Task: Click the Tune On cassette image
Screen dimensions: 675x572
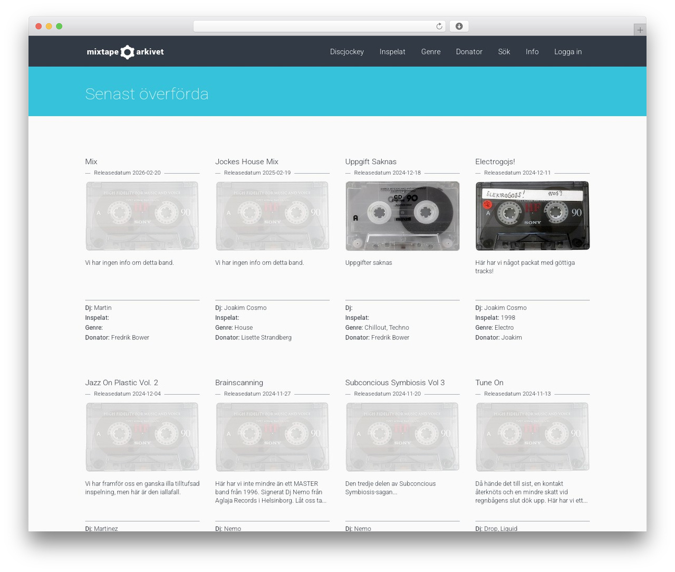Action: (x=533, y=437)
